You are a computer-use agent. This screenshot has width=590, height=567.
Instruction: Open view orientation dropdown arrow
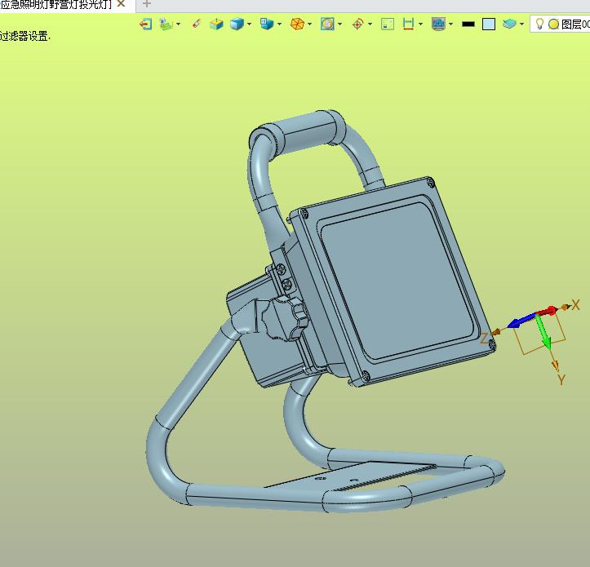click(279, 24)
